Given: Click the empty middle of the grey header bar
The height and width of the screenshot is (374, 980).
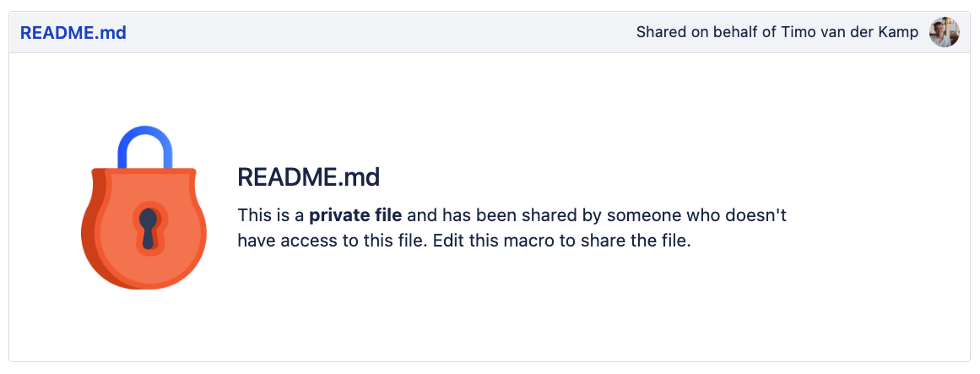Looking at the screenshot, I should click(x=380, y=33).
